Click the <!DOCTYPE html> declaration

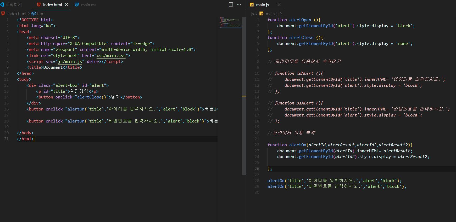[35, 20]
